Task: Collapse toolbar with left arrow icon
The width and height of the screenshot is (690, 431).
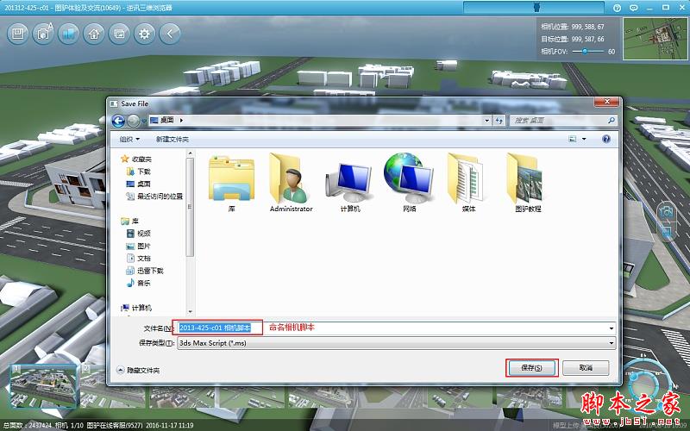Action: tap(171, 34)
